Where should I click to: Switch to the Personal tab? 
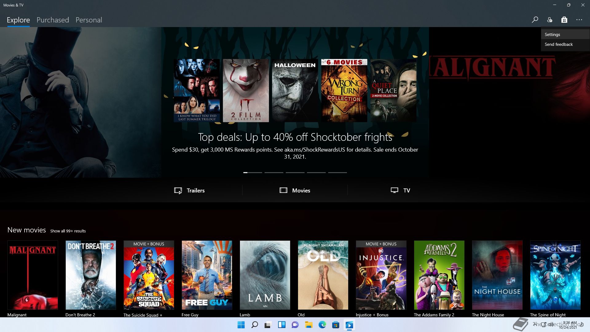tap(89, 20)
